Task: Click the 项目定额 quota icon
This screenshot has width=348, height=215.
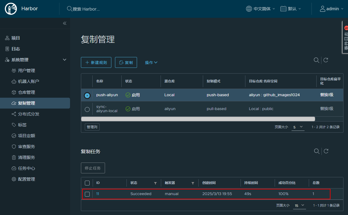Action: coord(14,136)
